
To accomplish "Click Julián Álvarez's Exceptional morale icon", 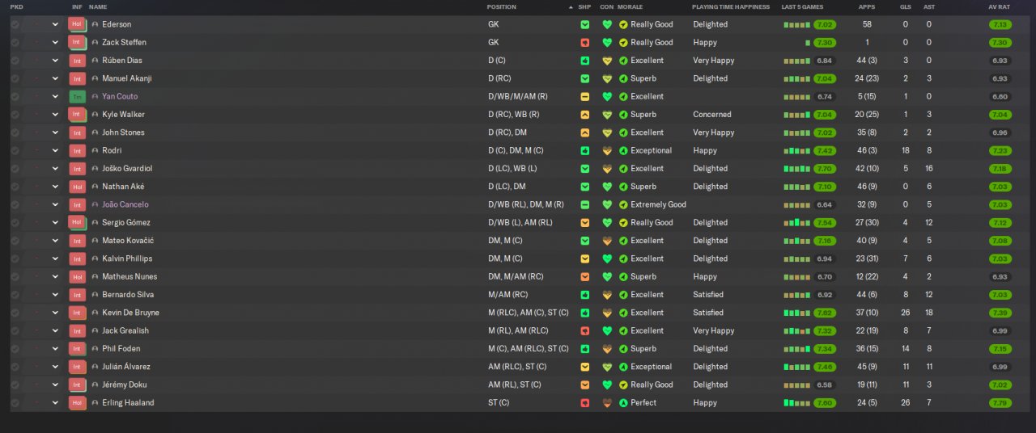I will coord(623,367).
